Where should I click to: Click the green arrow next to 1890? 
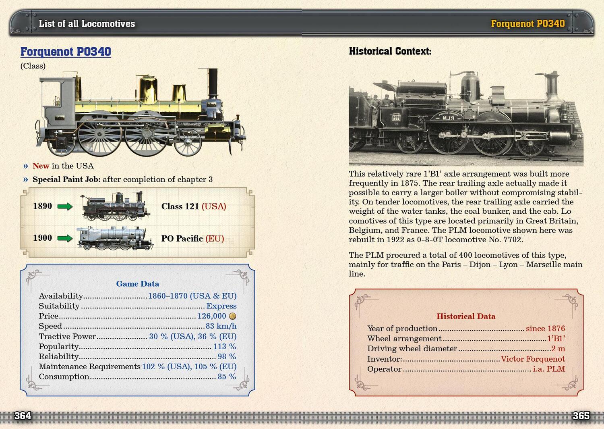point(65,206)
